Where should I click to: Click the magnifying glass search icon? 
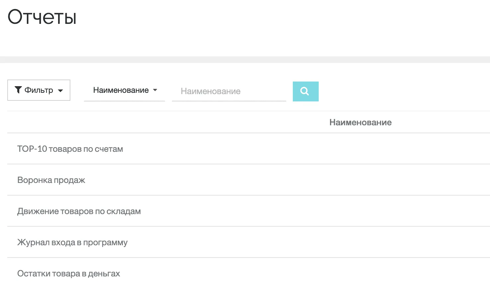(305, 91)
